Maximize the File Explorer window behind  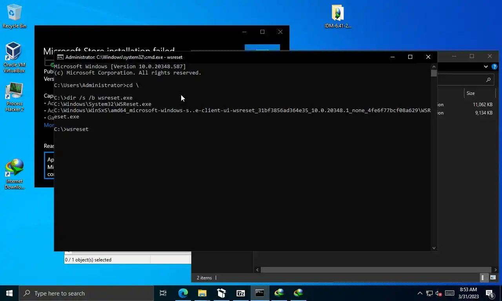tap(472, 56)
